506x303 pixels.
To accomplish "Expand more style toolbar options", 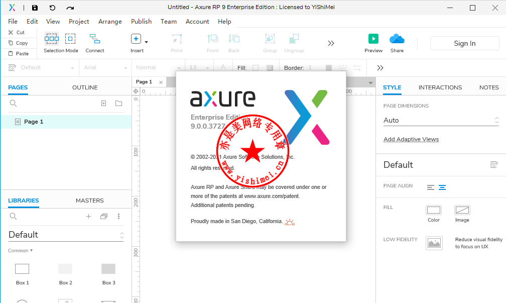I will pos(380,68).
